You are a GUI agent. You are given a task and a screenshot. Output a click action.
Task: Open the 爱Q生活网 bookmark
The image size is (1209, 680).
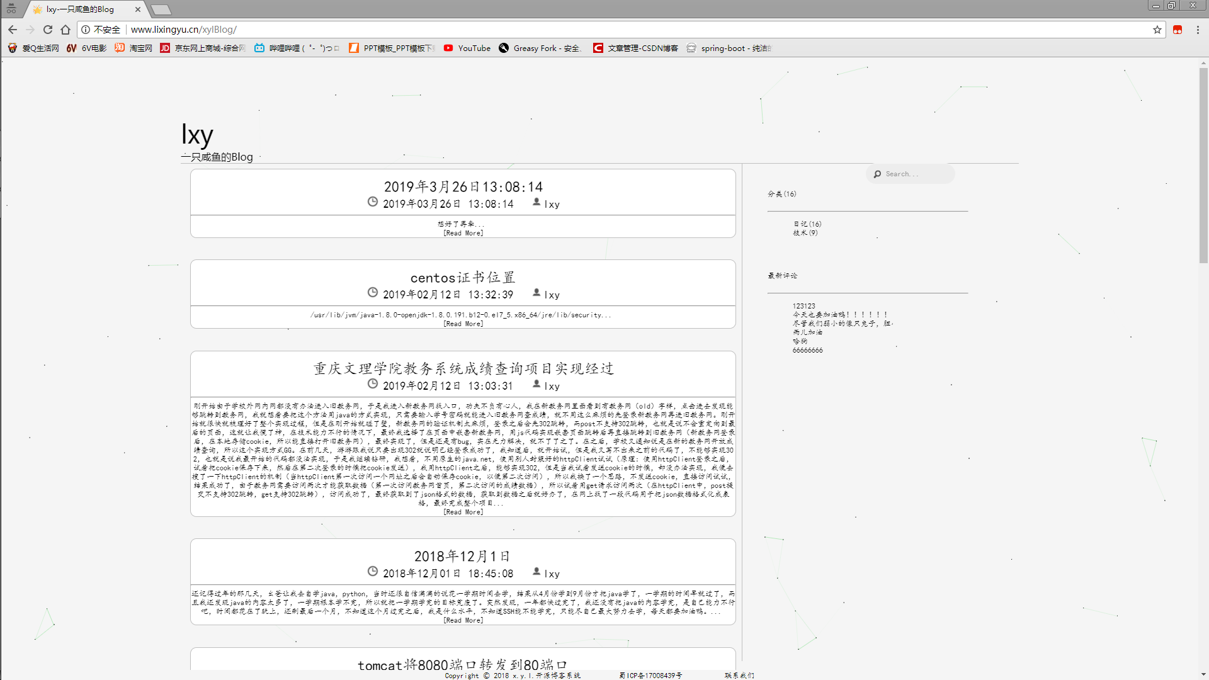coord(33,48)
